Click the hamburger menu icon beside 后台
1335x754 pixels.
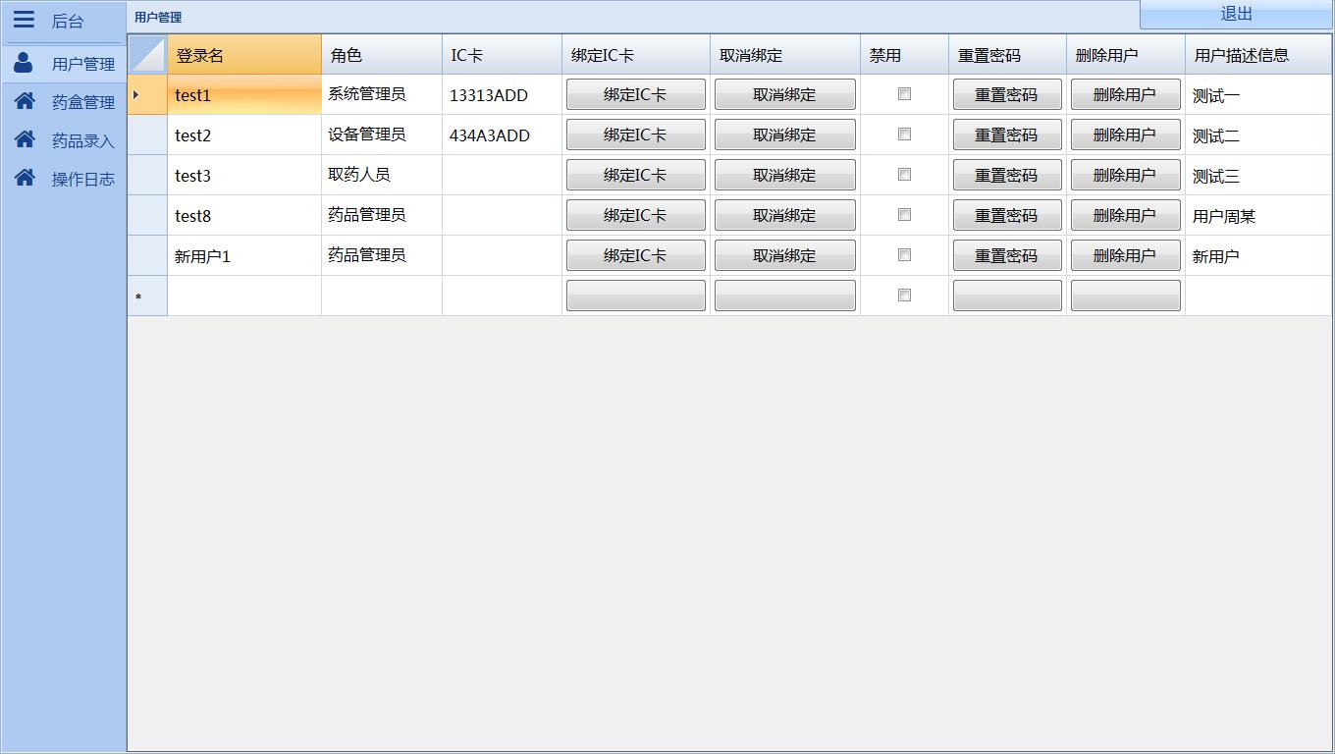coord(24,20)
